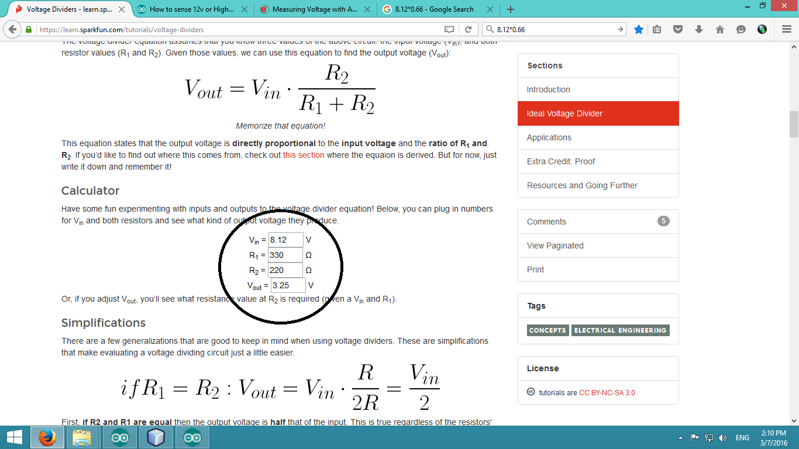Viewport: 799px width, 449px height.
Task: Click the Calculator heading
Action: (90, 191)
